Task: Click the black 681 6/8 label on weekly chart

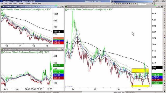Action: click(58, 32)
